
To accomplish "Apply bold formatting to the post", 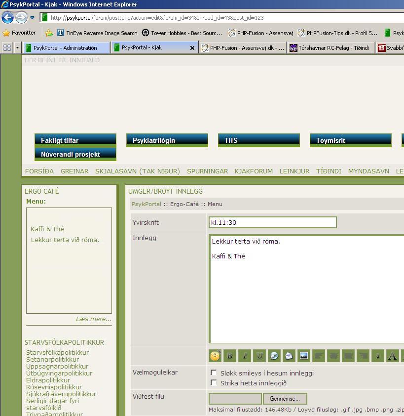I will [x=230, y=356].
